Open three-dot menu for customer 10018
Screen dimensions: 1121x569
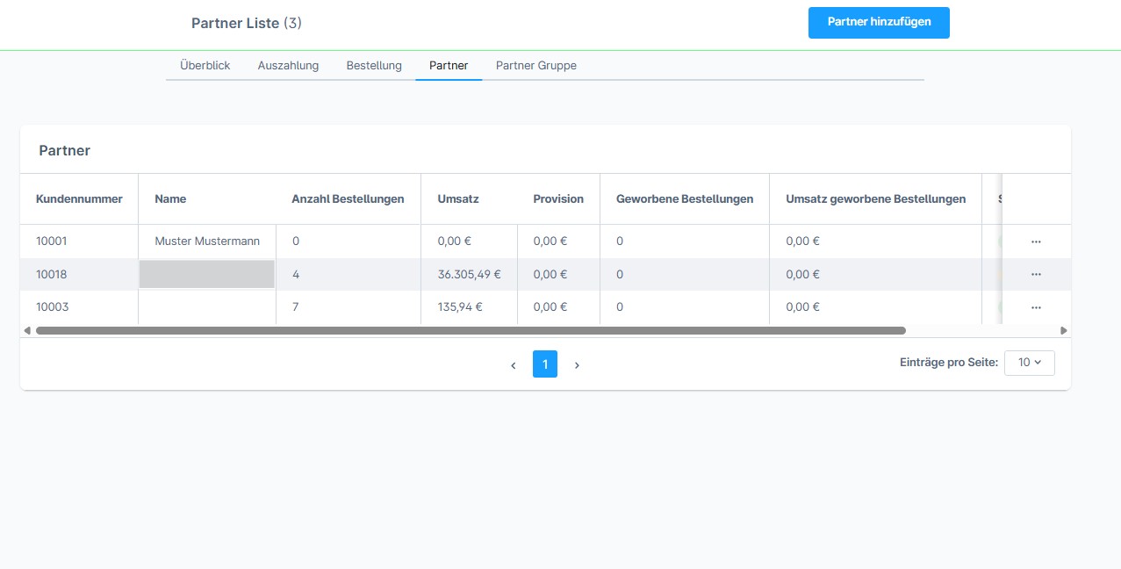click(x=1036, y=275)
